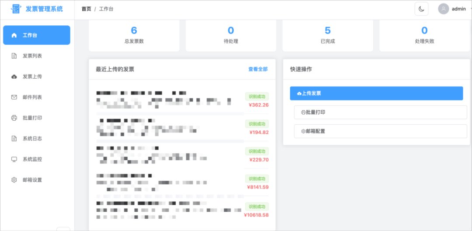Click 识别成功 tag above ¥362.26
This screenshot has width=472, height=231.
pos(257,97)
